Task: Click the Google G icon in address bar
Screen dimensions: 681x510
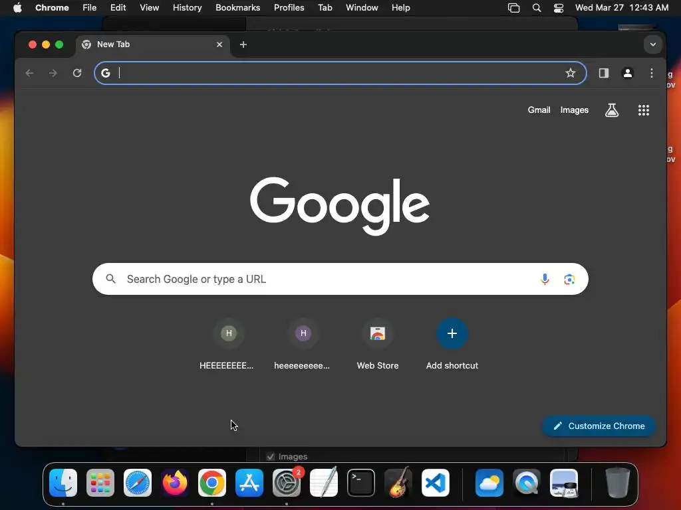Action: (x=106, y=73)
